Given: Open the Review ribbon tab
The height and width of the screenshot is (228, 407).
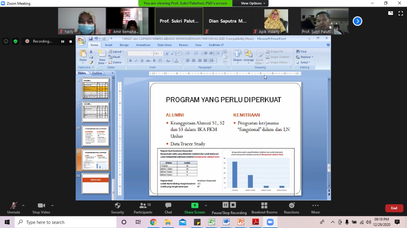Looking at the screenshot, I should [x=183, y=45].
